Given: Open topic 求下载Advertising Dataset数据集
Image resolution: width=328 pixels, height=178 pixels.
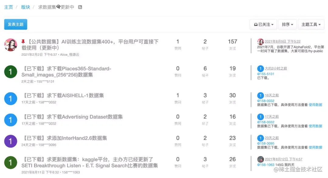Looking at the screenshot, I should tap(72, 117).
